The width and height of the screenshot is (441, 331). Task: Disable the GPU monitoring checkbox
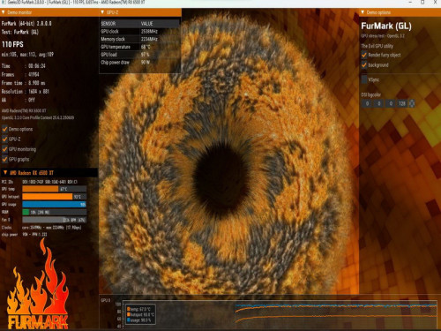click(x=4, y=149)
